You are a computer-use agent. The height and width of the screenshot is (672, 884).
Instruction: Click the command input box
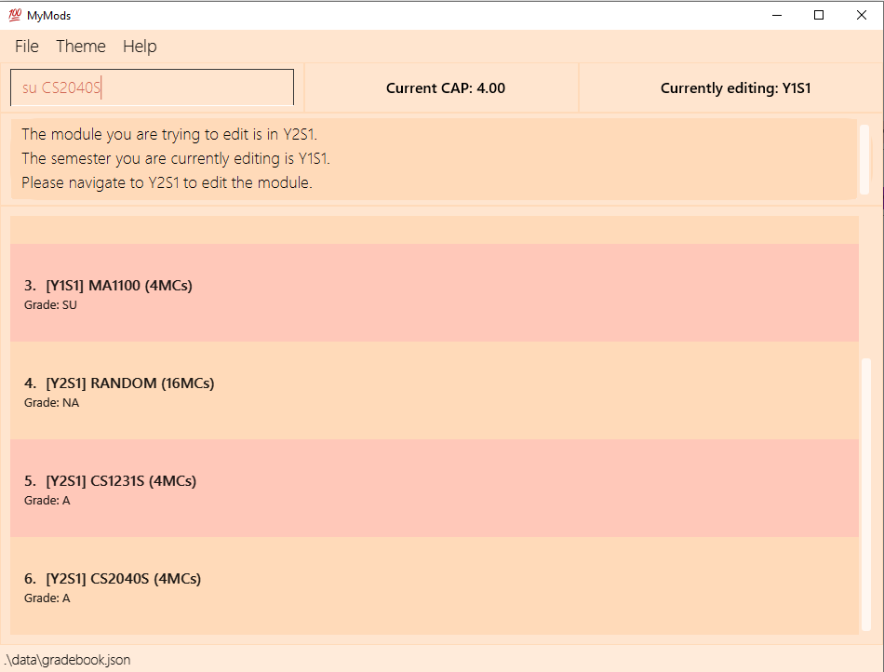[x=153, y=87]
